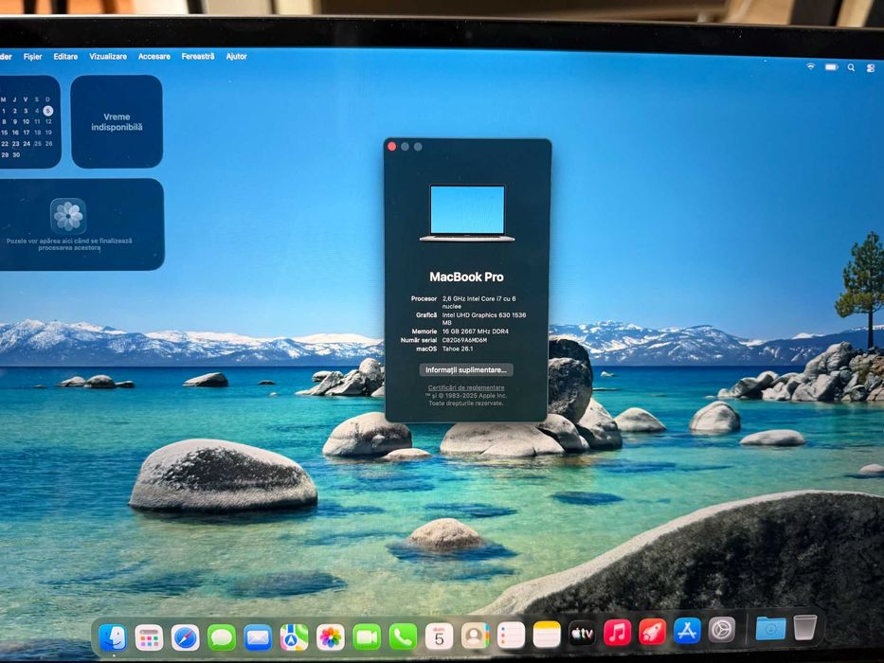The height and width of the screenshot is (663, 884).
Task: Open Calendar icon showing 5 in dock
Action: [440, 636]
